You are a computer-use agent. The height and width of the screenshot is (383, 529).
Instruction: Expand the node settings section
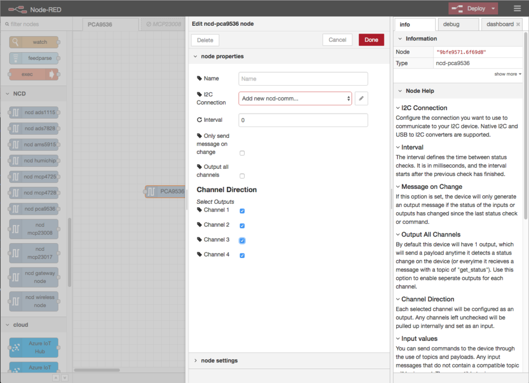[x=219, y=360]
